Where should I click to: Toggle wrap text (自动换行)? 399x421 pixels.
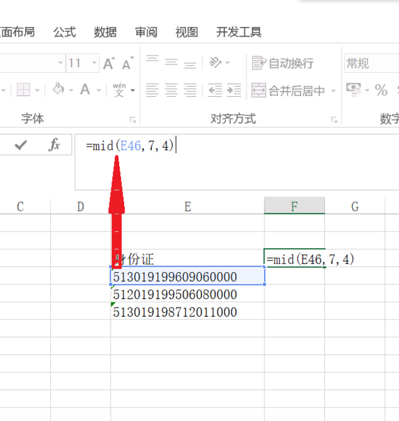(x=283, y=63)
